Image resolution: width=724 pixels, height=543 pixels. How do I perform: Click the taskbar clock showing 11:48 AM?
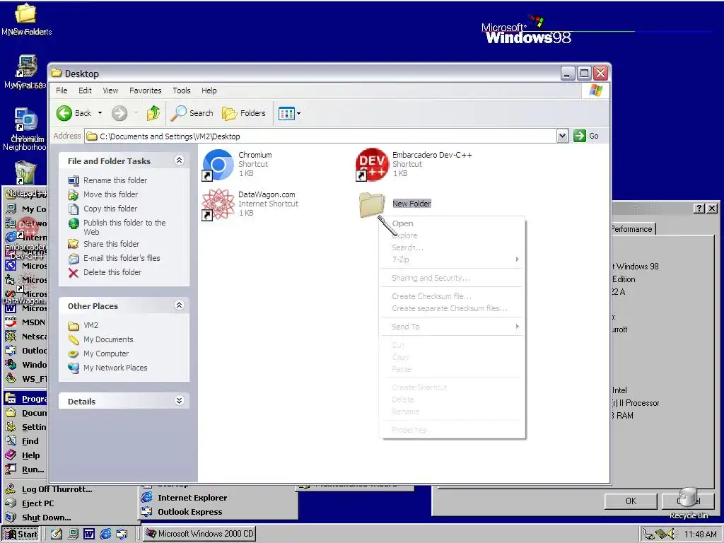click(700, 535)
